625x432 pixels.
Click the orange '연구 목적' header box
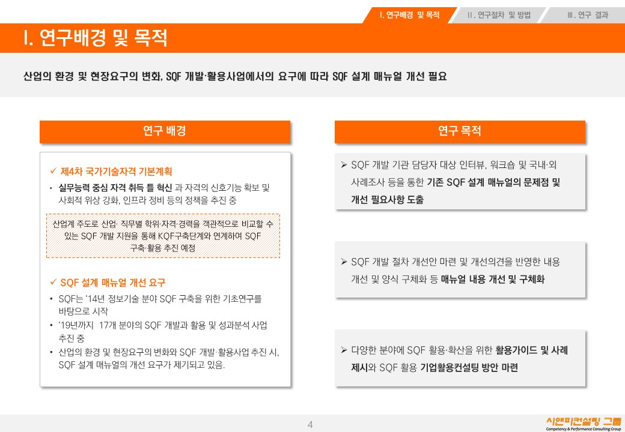click(x=460, y=131)
